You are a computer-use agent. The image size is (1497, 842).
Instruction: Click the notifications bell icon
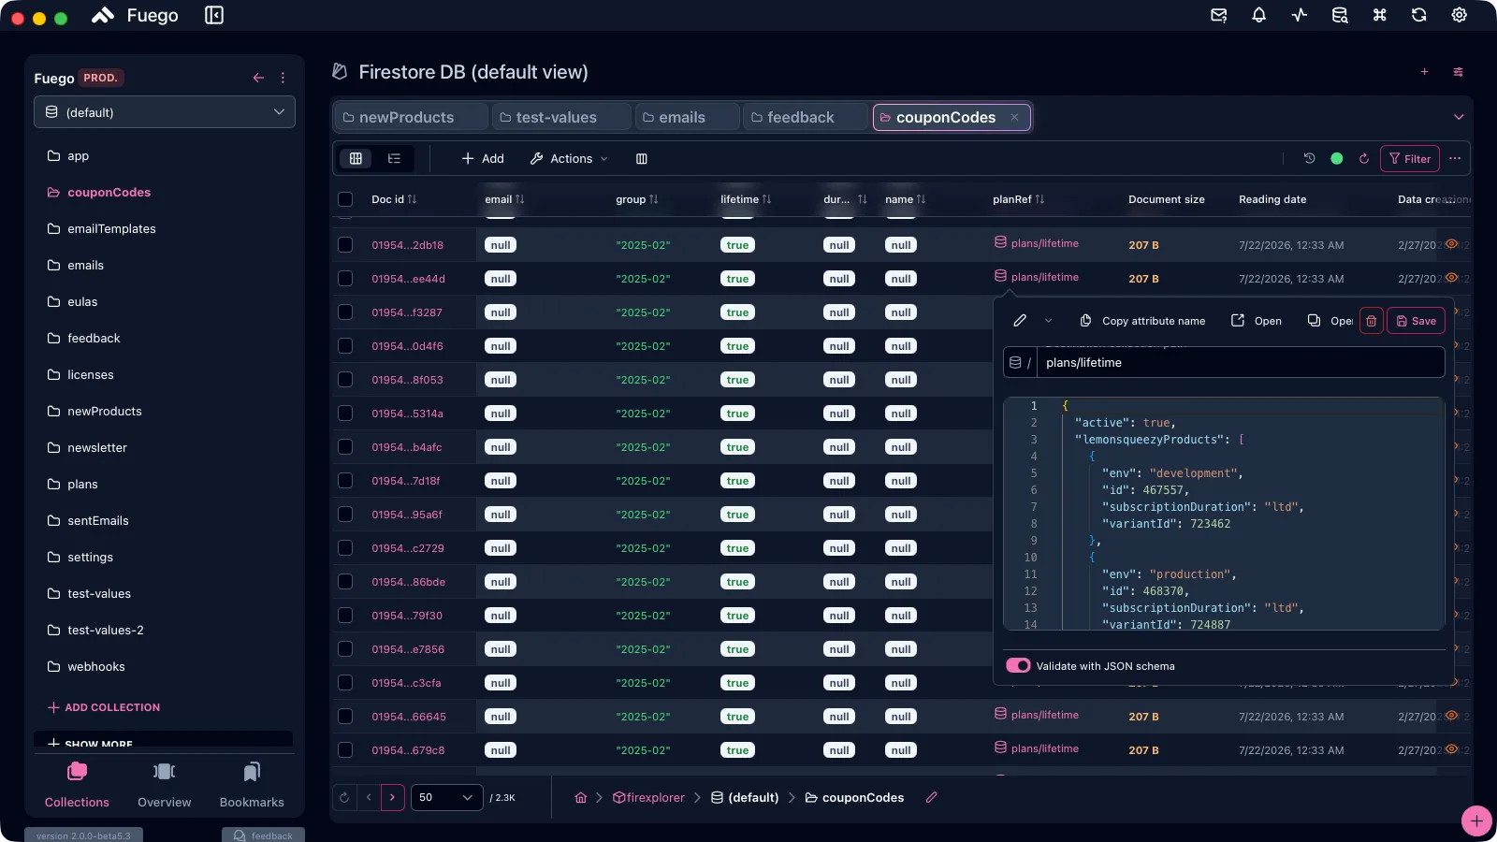[1258, 15]
